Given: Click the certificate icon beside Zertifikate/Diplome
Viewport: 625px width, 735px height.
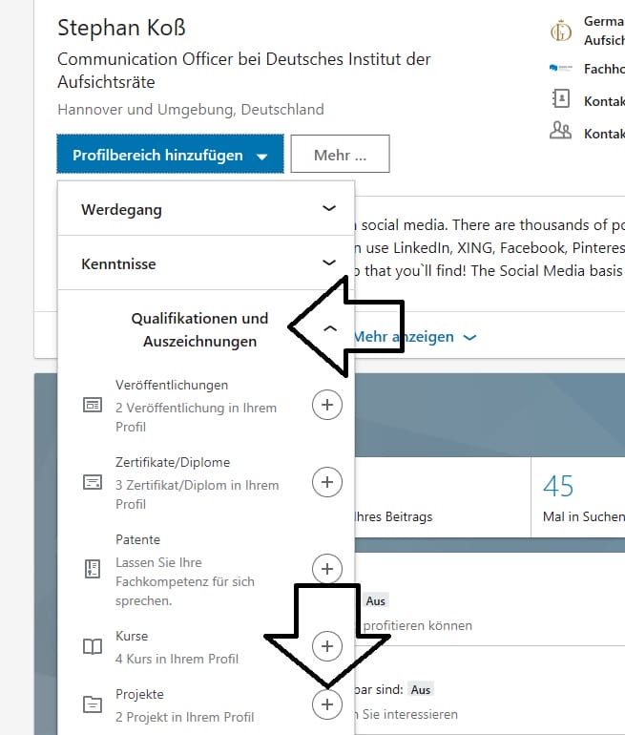Looking at the screenshot, I should pyautogui.click(x=92, y=482).
